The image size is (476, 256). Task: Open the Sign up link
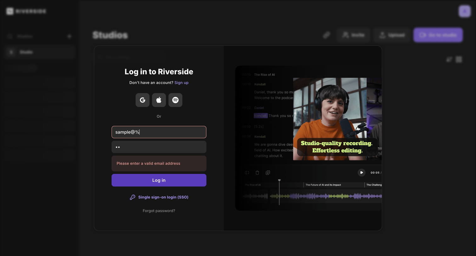(181, 83)
